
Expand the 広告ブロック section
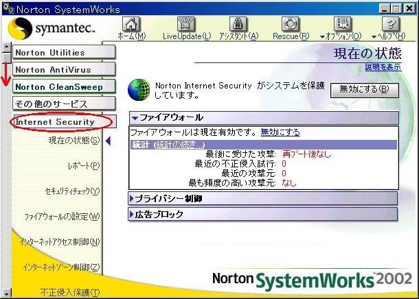[263, 214]
